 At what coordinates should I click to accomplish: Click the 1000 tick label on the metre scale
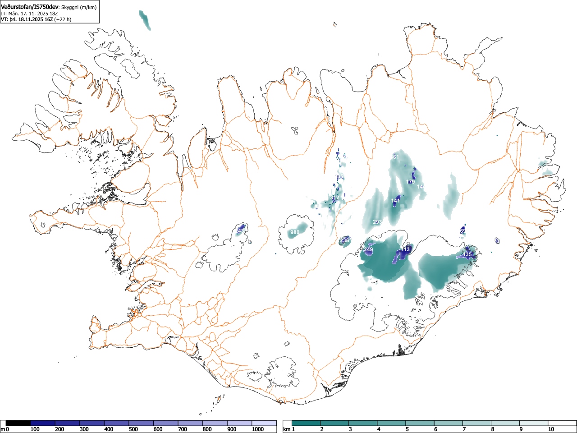(257, 430)
